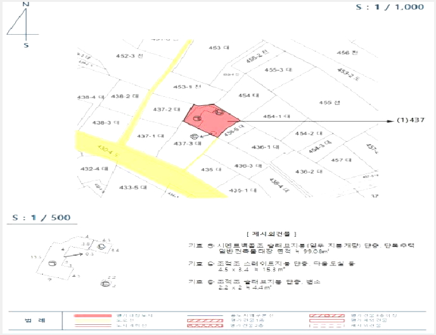Click the S : 1 / 500 scale heading
Viewport: 436px width, 335px height.
[x=41, y=217]
